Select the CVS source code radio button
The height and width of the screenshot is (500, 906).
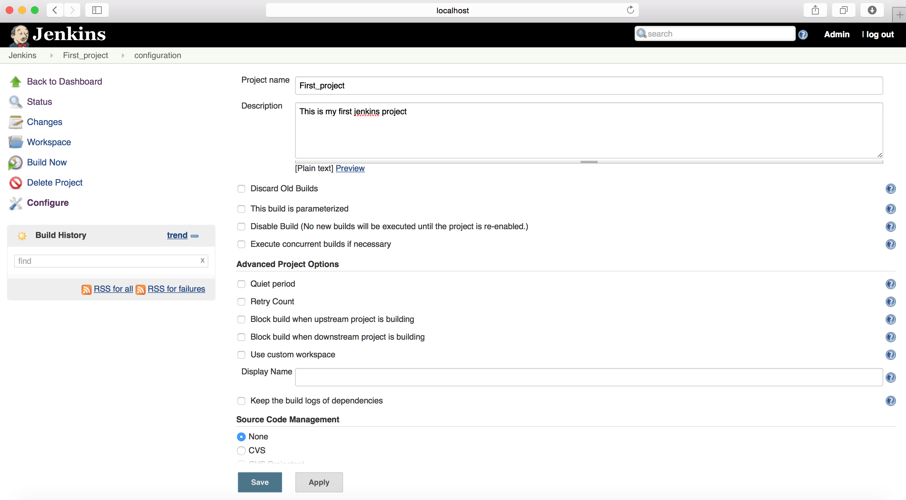pos(241,450)
